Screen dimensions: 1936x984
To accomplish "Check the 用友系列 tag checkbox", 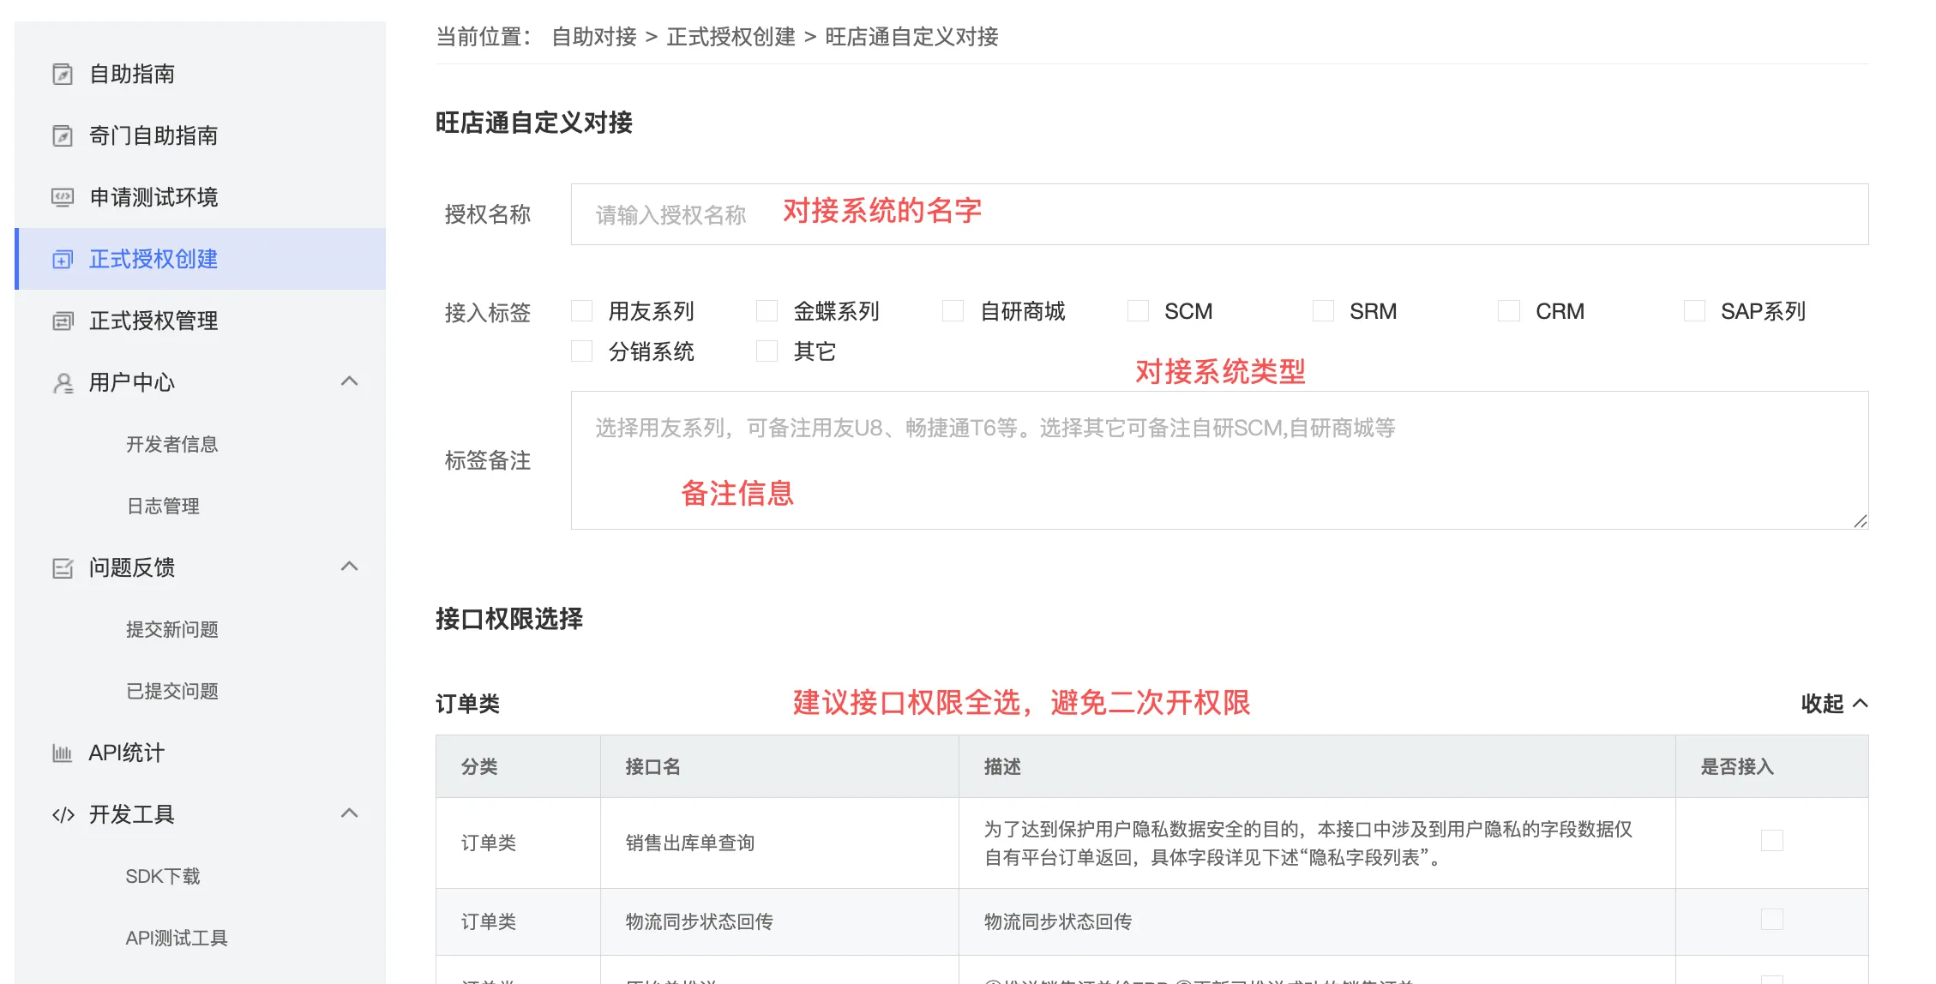I will point(582,311).
